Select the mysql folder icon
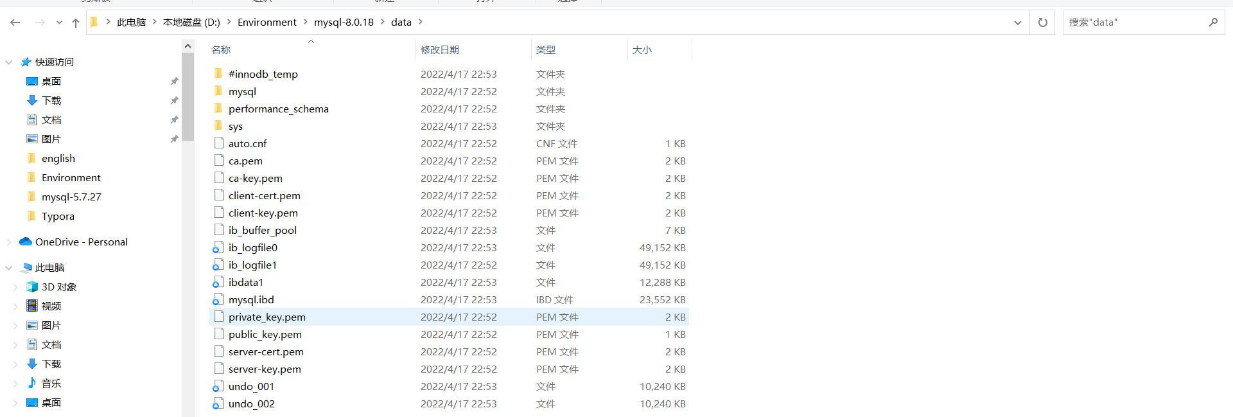Viewport: 1233px width, 417px height. click(218, 91)
